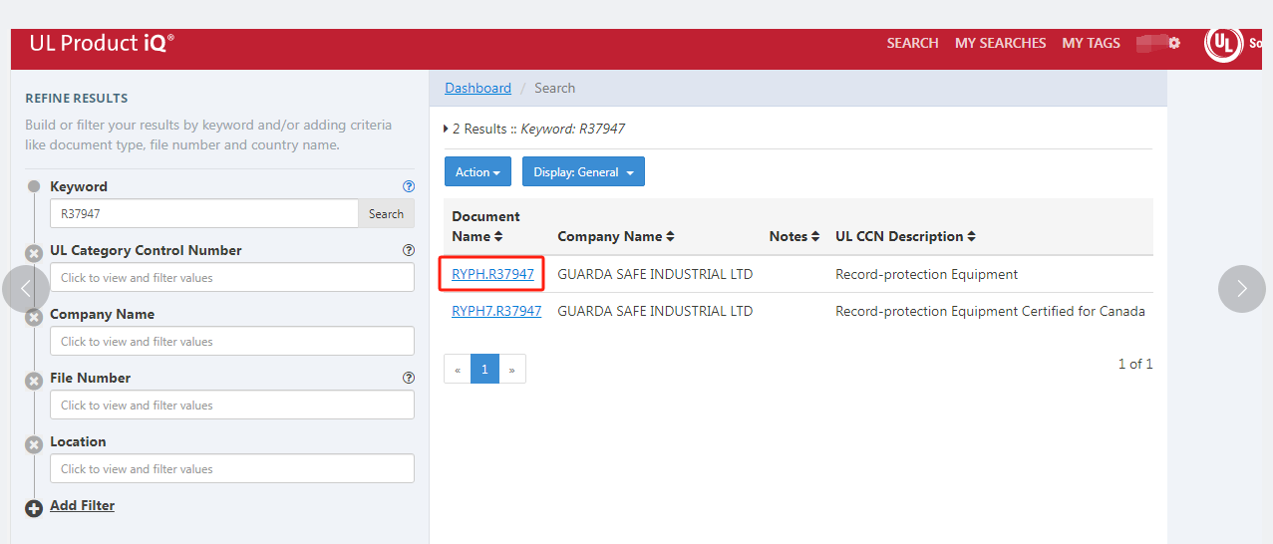Image resolution: width=1273 pixels, height=544 pixels.
Task: Click the plus icon for Add Filter
Action: point(34,508)
